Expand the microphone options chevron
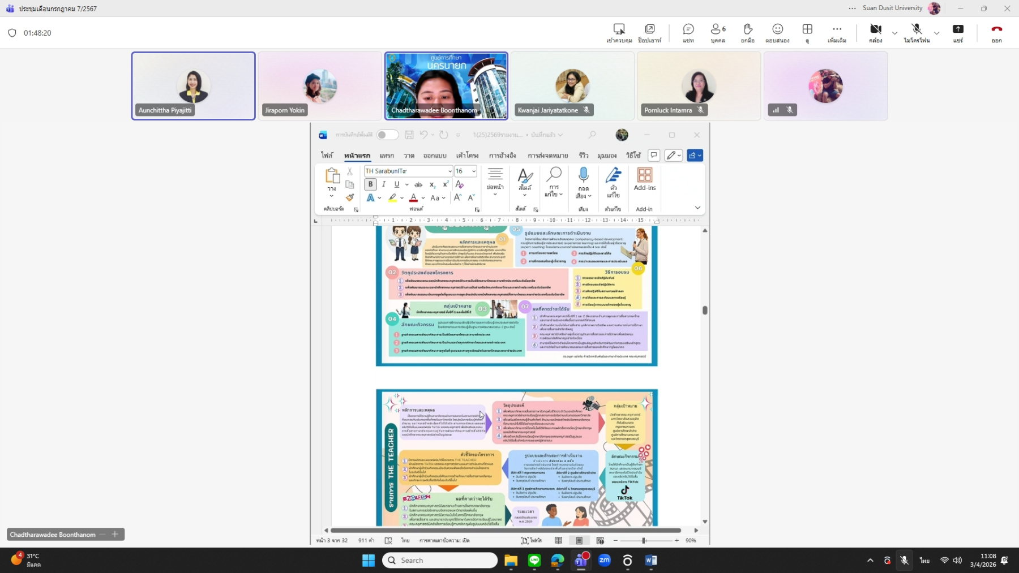Viewport: 1019px width, 573px height. coord(936,33)
